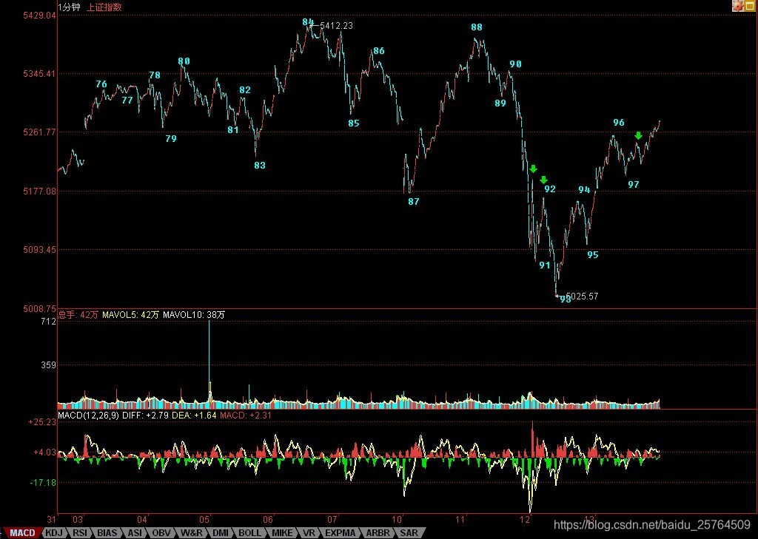Click the 5093.45 price axis value
The width and height of the screenshot is (758, 539).
coord(40,250)
